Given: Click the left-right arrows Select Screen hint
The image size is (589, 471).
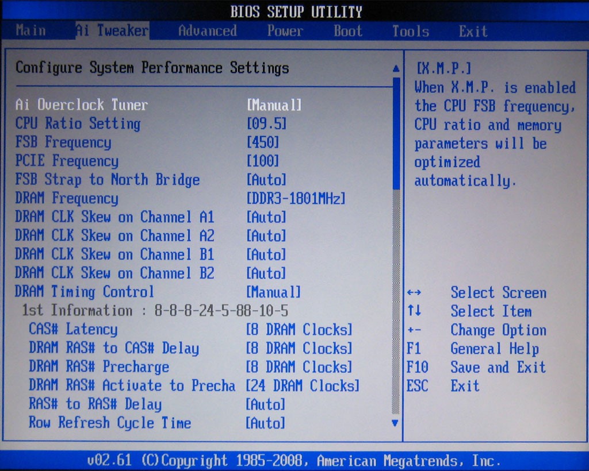Looking at the screenshot, I should 477,292.
